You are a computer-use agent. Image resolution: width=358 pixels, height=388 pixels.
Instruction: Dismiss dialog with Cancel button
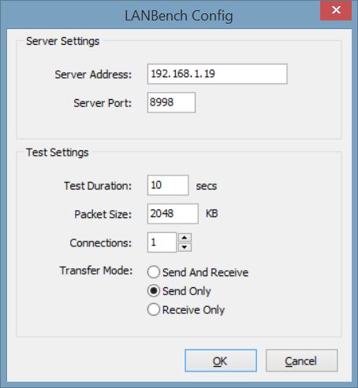click(x=301, y=360)
